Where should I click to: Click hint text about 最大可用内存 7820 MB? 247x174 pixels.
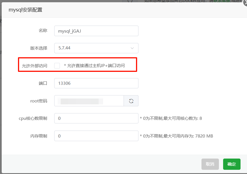point(176,136)
